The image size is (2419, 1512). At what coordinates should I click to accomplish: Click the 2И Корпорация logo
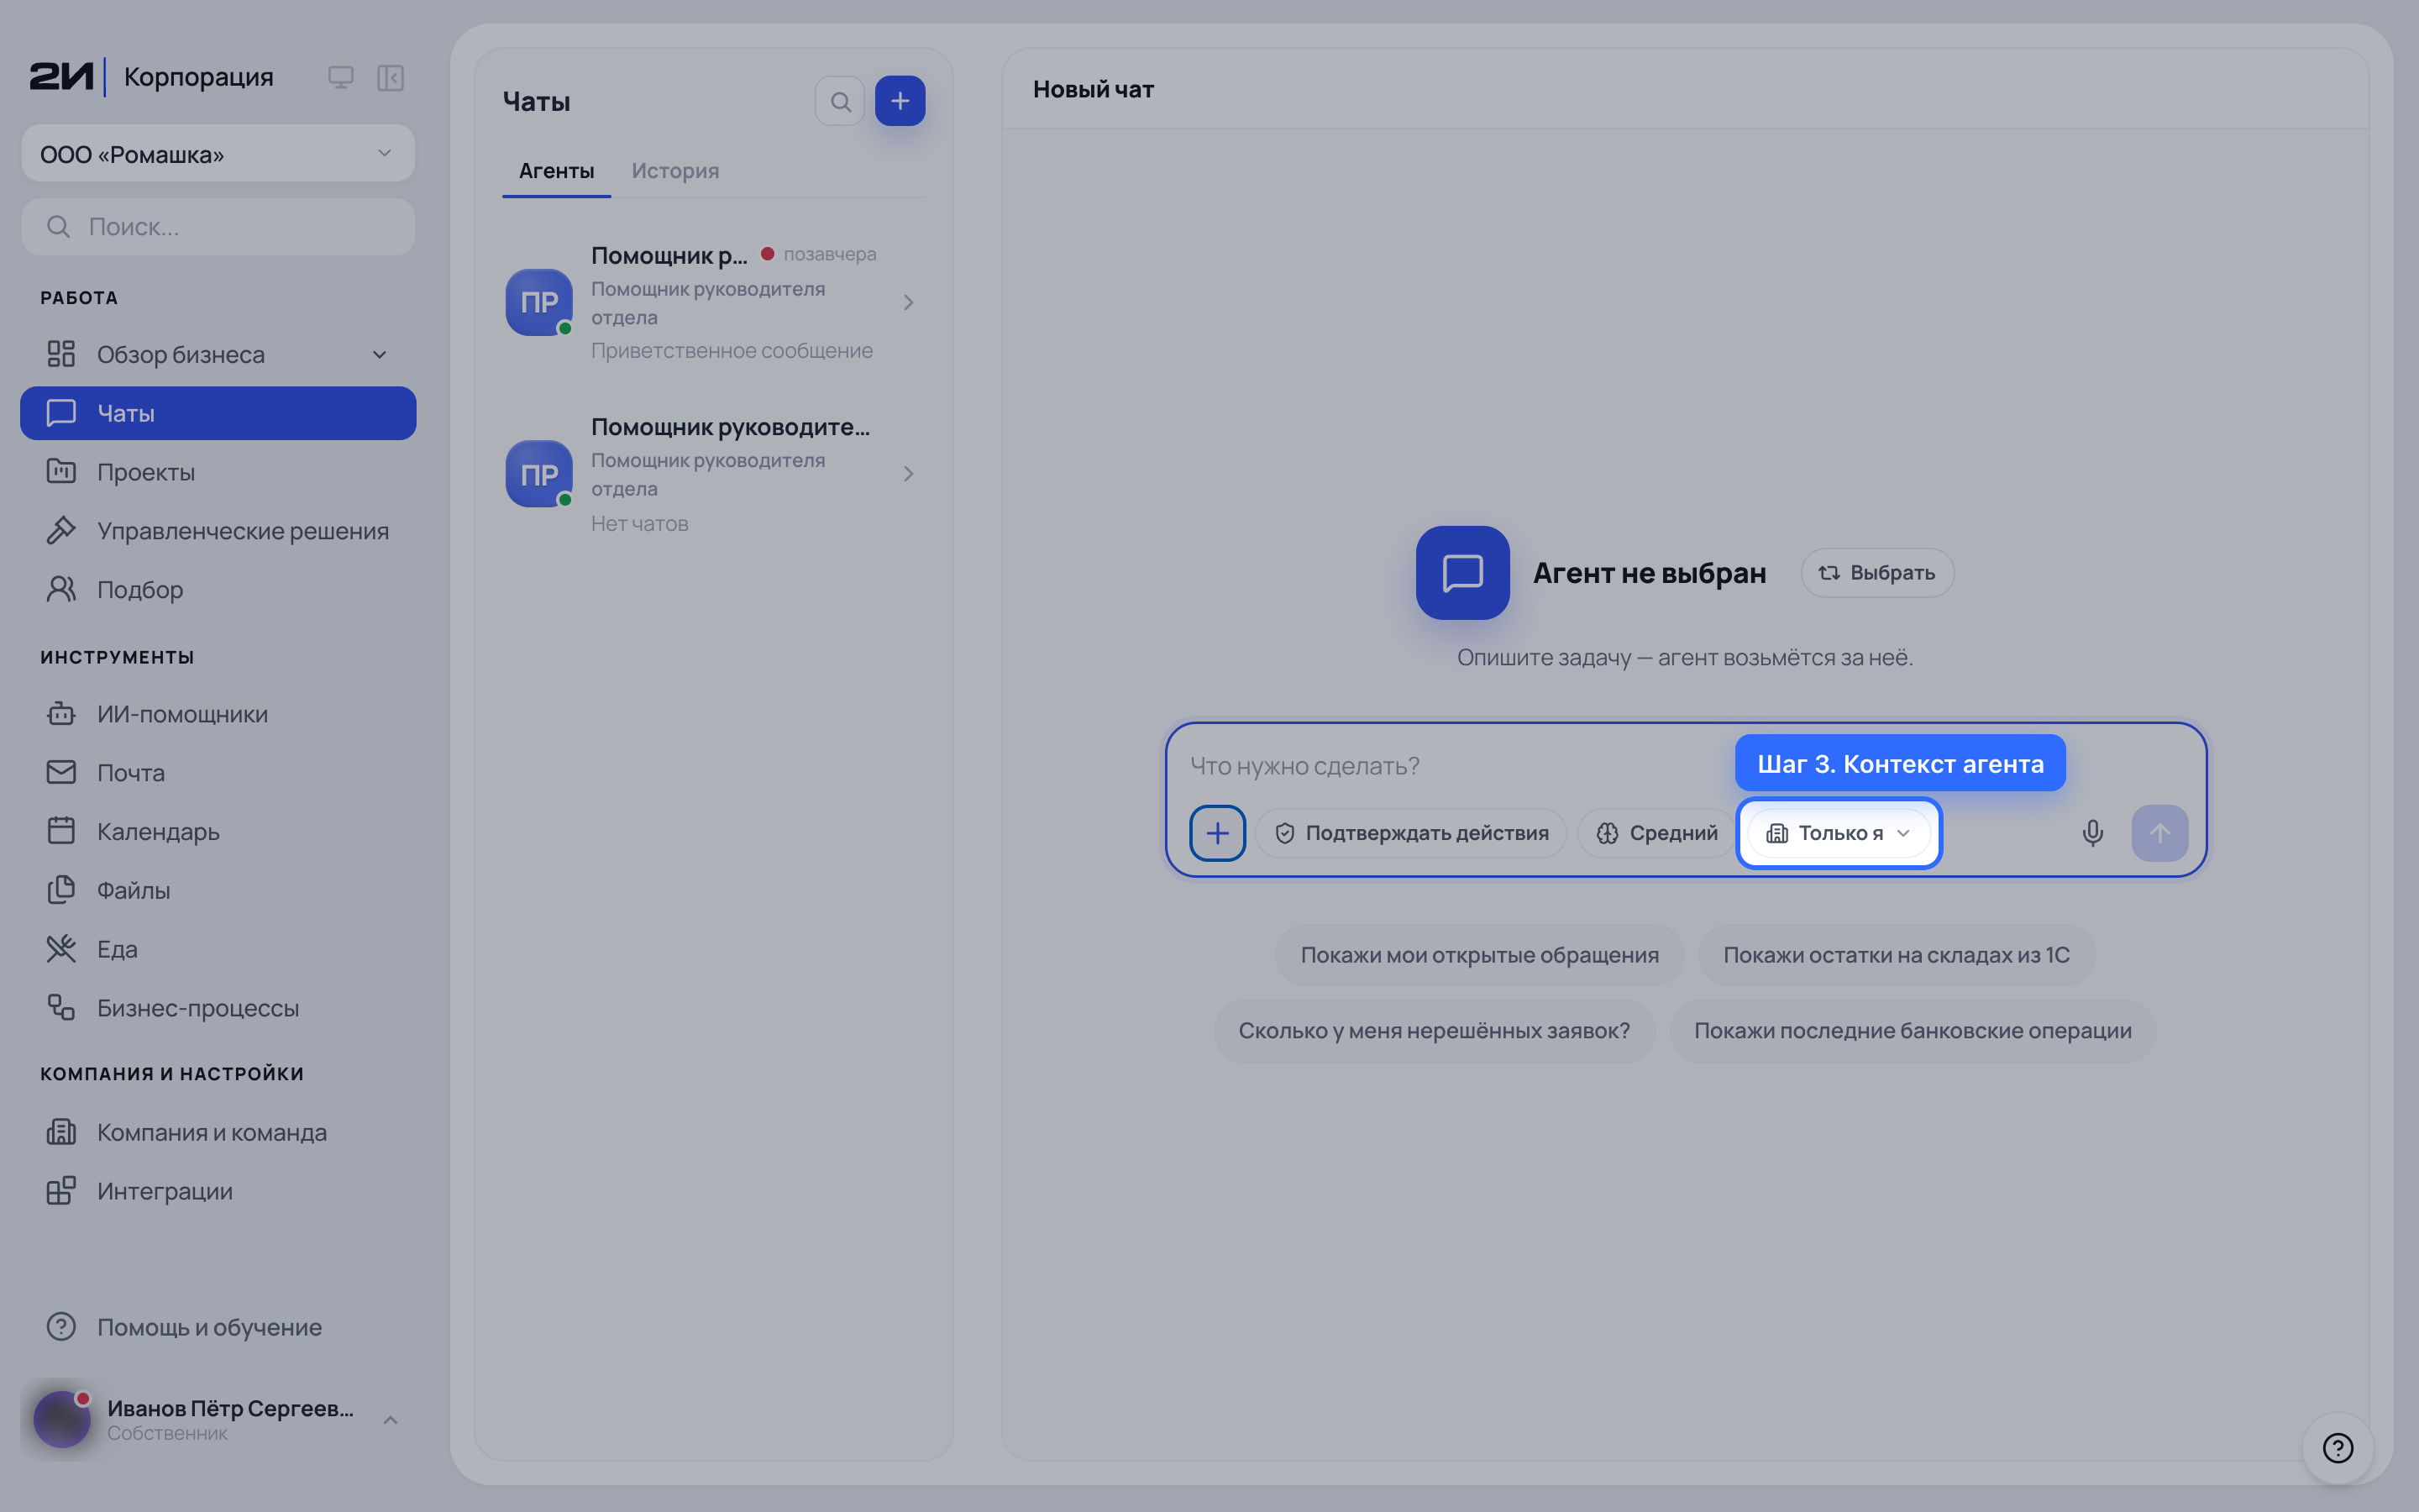point(151,77)
